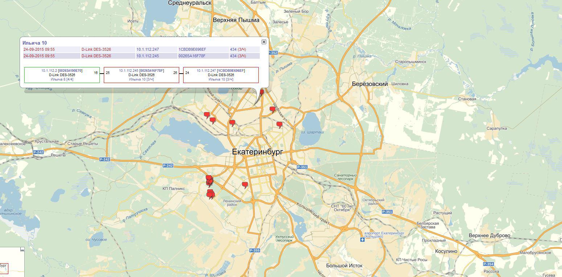The height and width of the screenshot is (277, 562).
Task: Click the lone marker above Ленинский район
Action: point(245,185)
